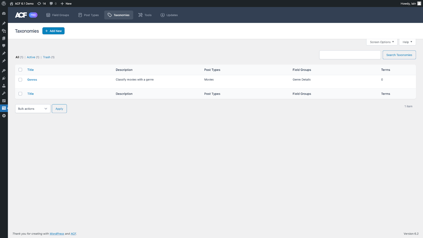Collapse the admin sidebar menu
The image size is (423, 238).
coord(4,116)
